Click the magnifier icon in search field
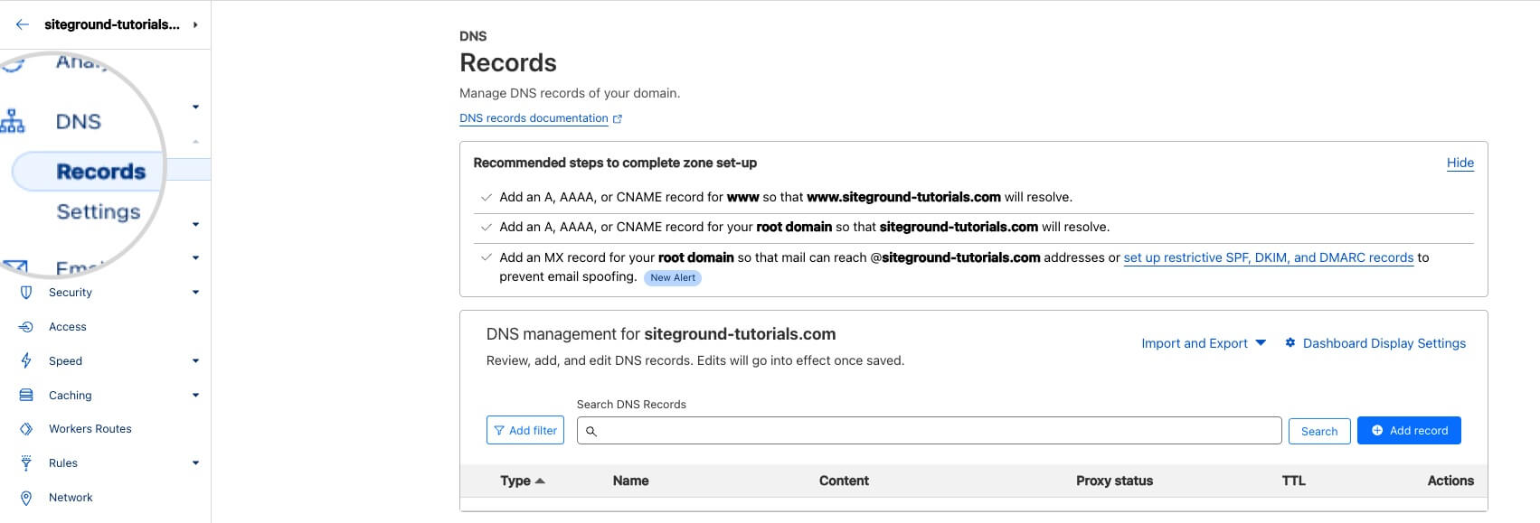 point(591,431)
